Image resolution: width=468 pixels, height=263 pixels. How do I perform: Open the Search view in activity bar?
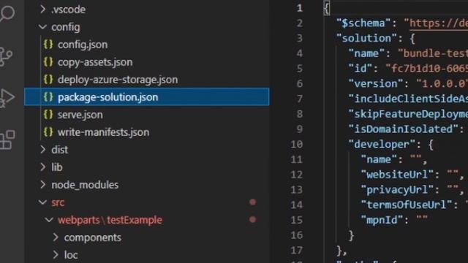coord(7,13)
